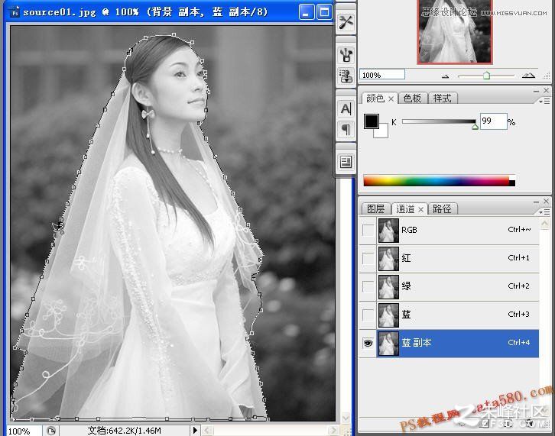This screenshot has width=555, height=436.
Task: Collapse the Color panel group with minimize dash
Action: pos(536,91)
